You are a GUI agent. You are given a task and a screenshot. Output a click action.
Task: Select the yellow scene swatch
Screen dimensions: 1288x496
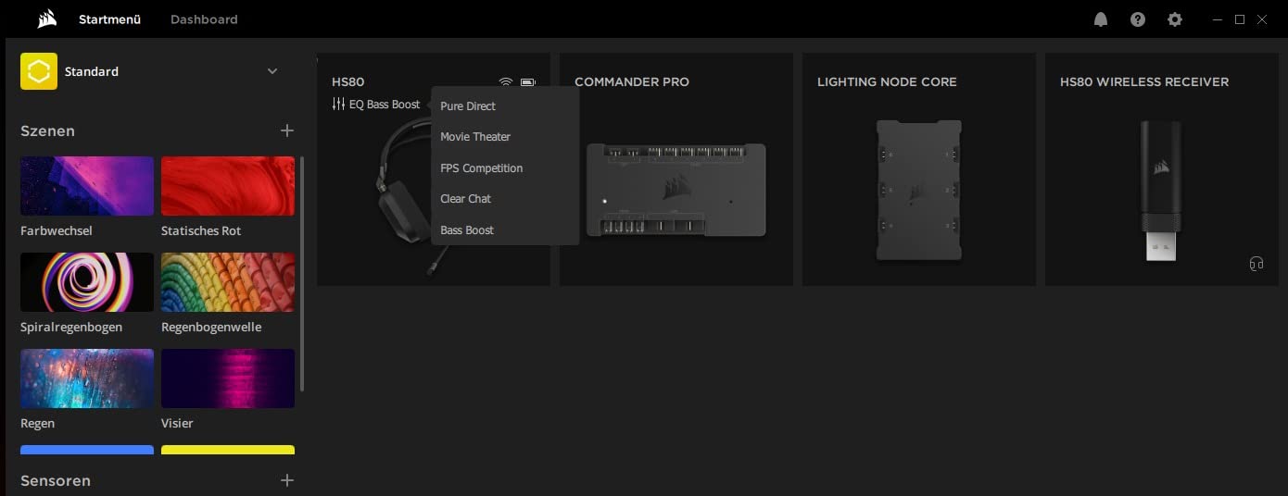coord(228,450)
